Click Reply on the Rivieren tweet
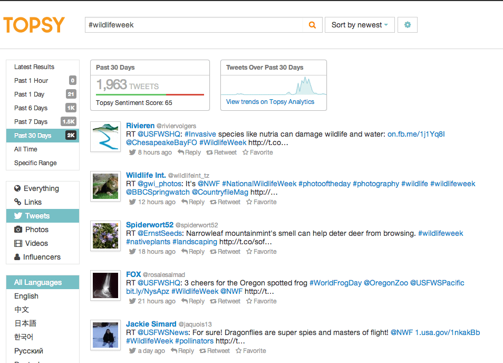503x363 pixels. pyautogui.click(x=189, y=152)
